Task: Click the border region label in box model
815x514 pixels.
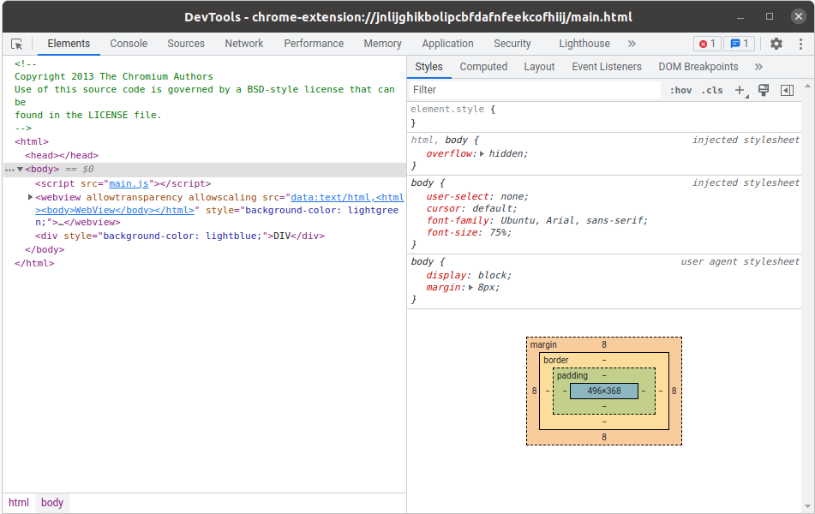Action: pyautogui.click(x=555, y=360)
